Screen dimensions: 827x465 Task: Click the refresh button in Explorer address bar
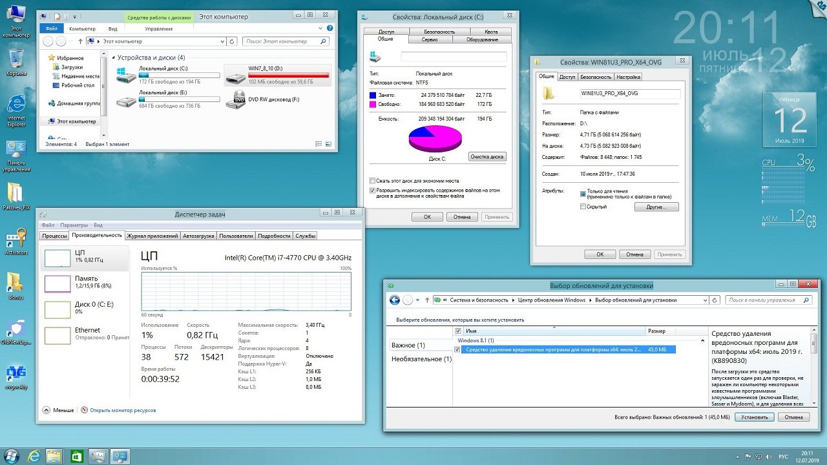click(233, 41)
